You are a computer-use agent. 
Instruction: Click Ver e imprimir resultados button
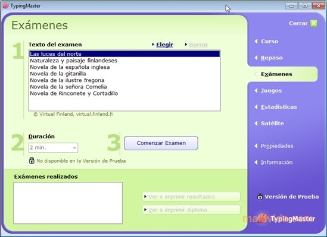click(191, 197)
